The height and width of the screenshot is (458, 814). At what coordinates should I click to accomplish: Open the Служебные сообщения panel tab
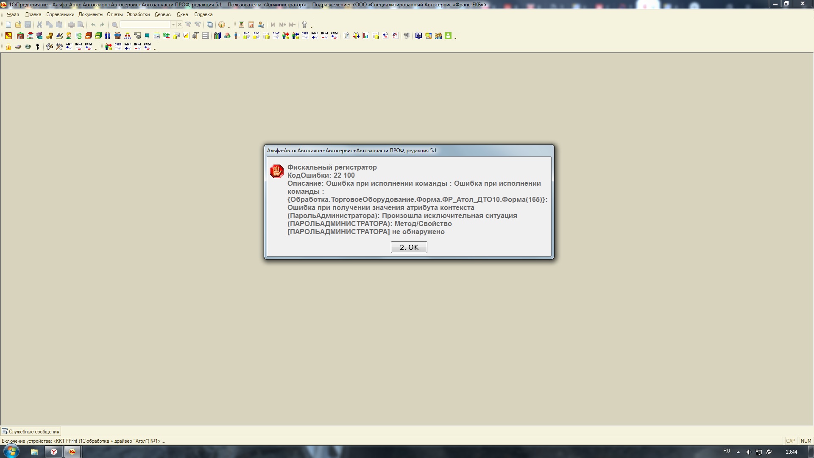31,432
